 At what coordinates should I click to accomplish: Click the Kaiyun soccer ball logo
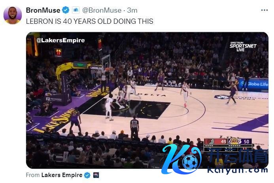[190, 162]
